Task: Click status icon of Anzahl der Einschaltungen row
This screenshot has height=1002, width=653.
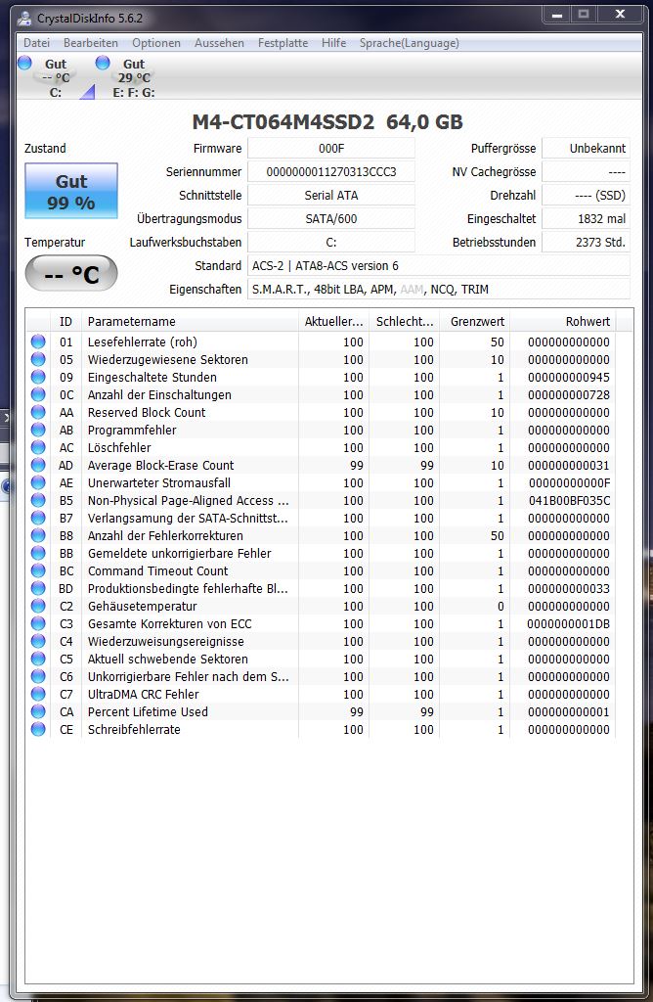Action: [38, 395]
